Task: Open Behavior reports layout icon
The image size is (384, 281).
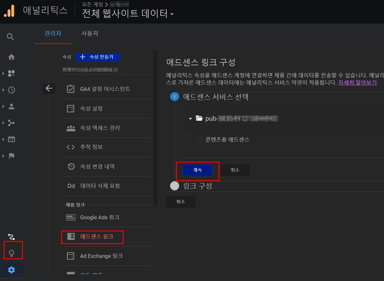Action: 11,139
